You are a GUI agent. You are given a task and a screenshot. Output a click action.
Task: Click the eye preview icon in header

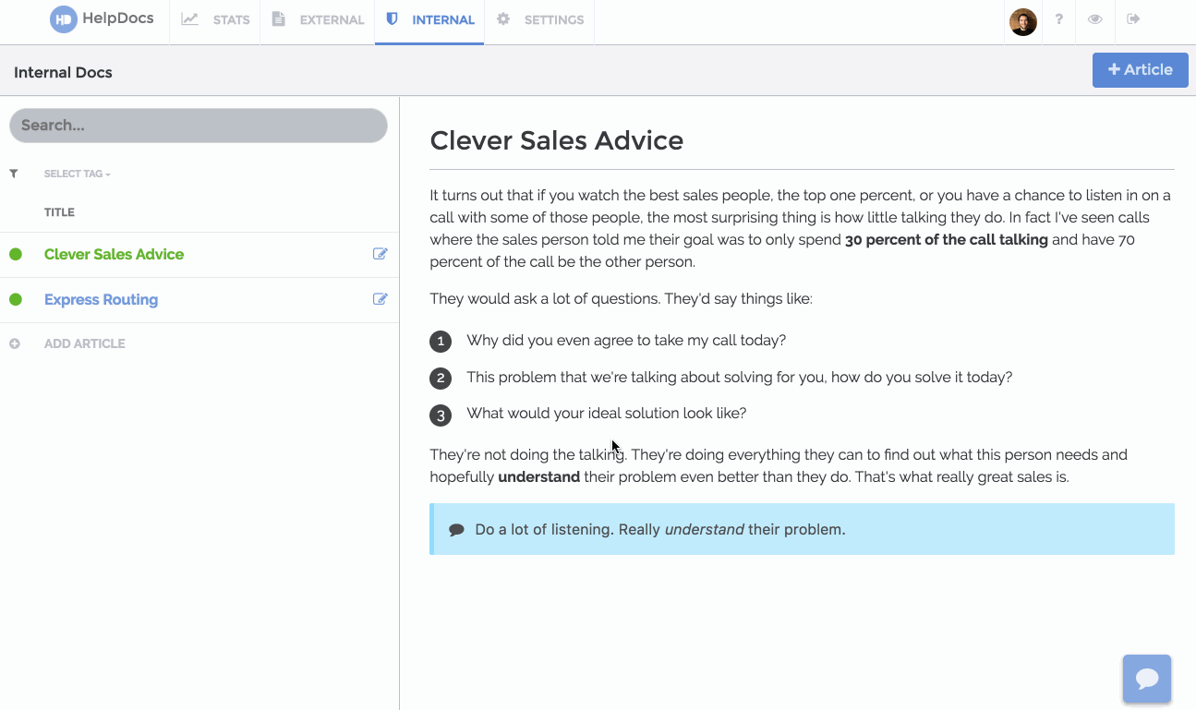point(1094,19)
